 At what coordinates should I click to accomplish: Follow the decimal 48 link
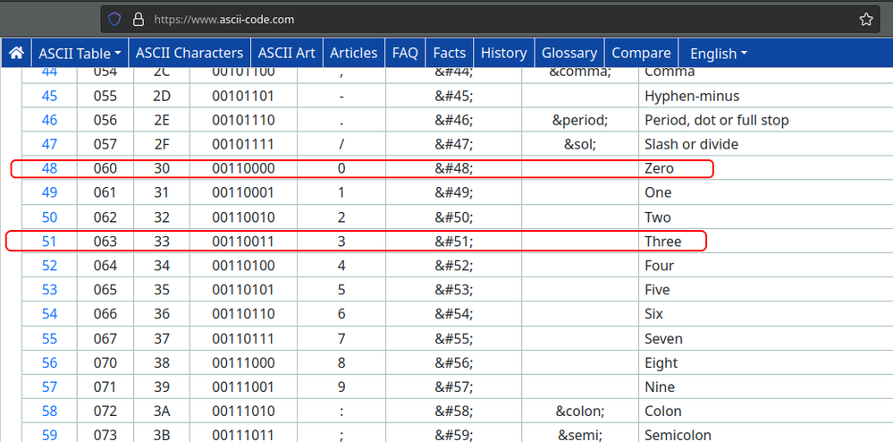click(49, 168)
